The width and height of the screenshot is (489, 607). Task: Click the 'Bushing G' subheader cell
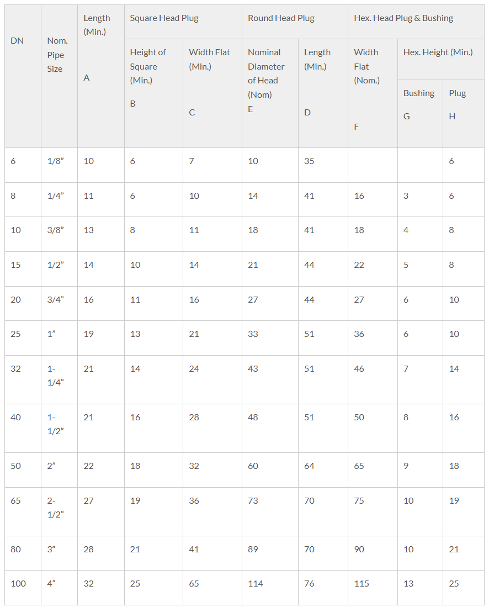click(420, 114)
